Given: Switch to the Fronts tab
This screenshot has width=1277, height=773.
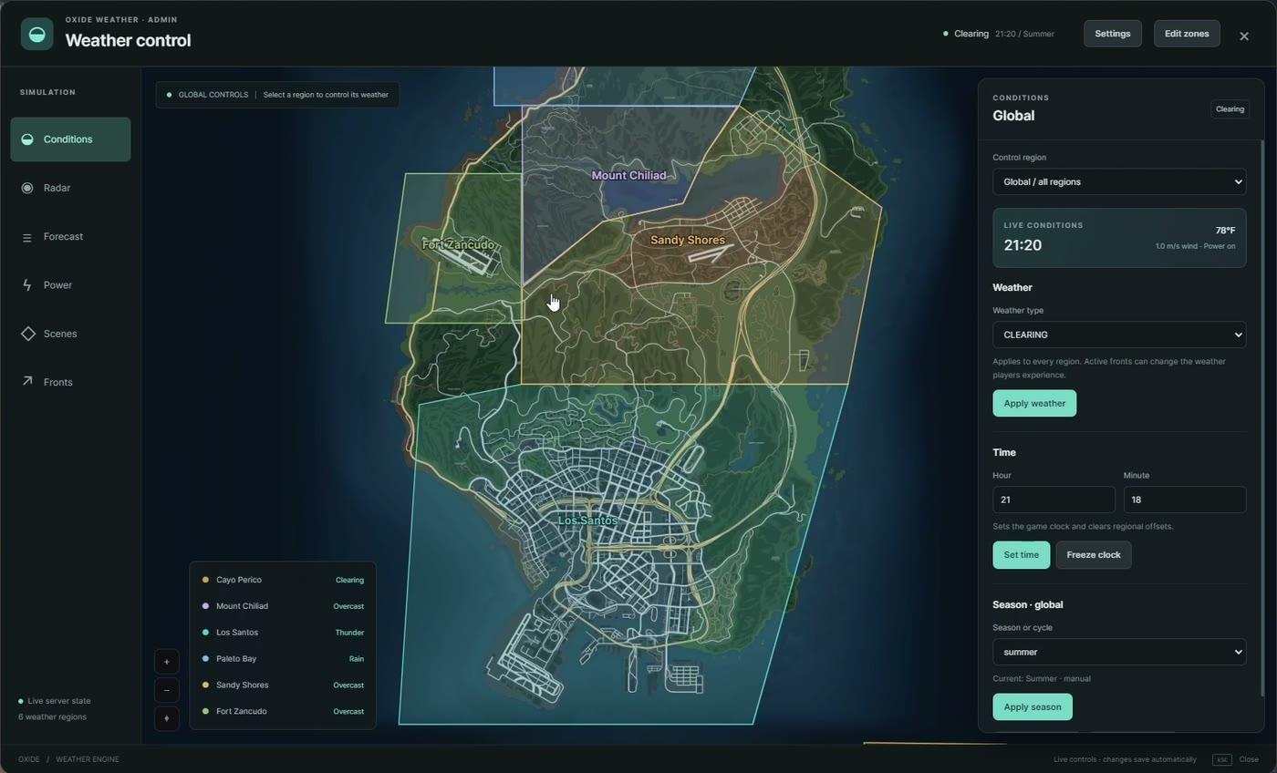Looking at the screenshot, I should coord(70,382).
